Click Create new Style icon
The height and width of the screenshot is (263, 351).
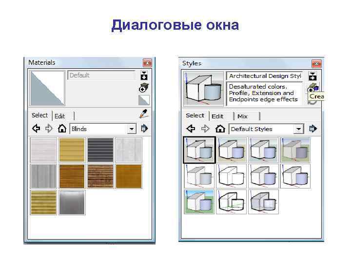313,88
